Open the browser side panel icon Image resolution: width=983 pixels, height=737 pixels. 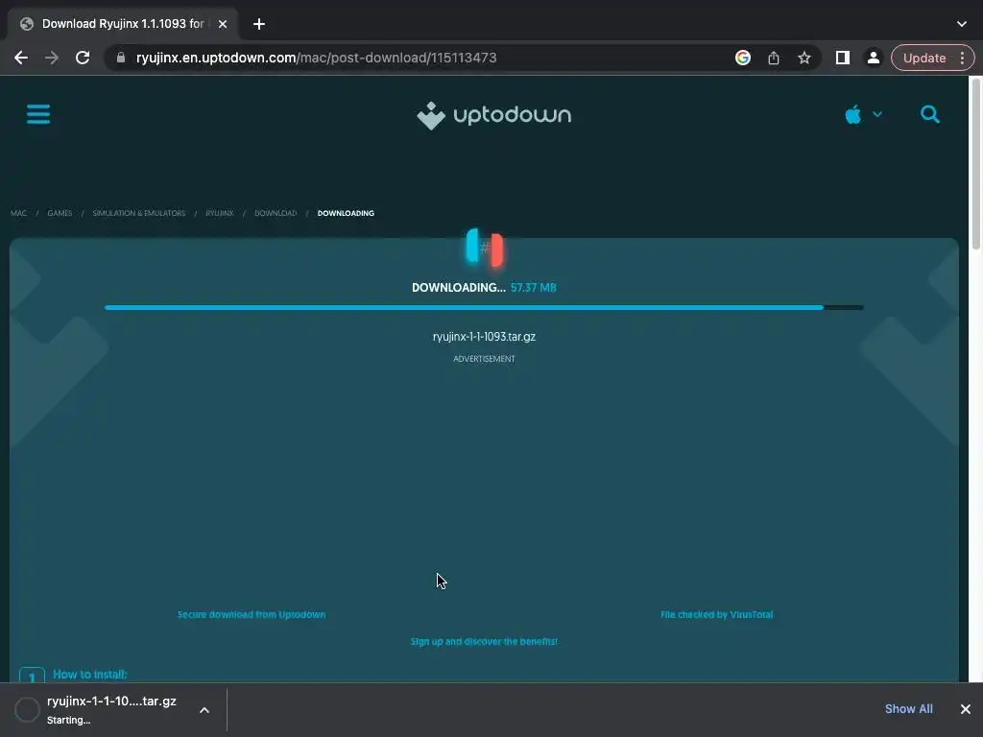[843, 58]
